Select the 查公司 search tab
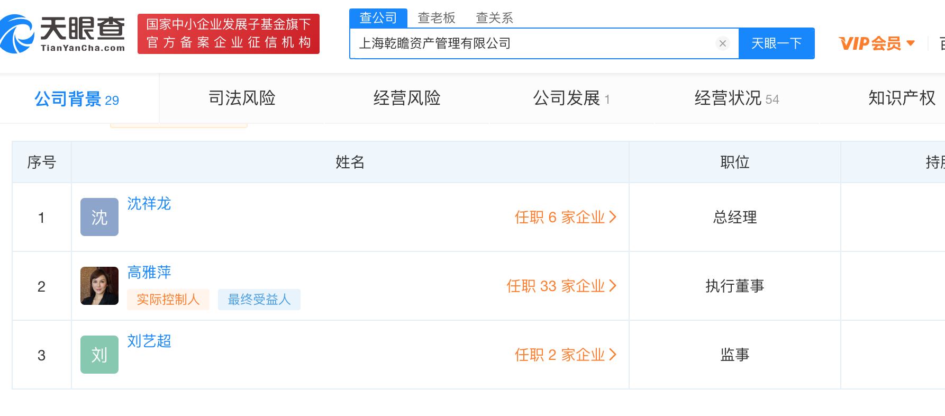The width and height of the screenshot is (945, 416). tap(378, 18)
